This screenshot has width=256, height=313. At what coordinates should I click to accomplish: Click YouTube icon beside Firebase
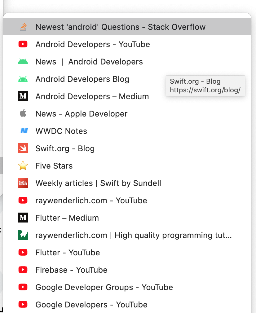(23, 270)
